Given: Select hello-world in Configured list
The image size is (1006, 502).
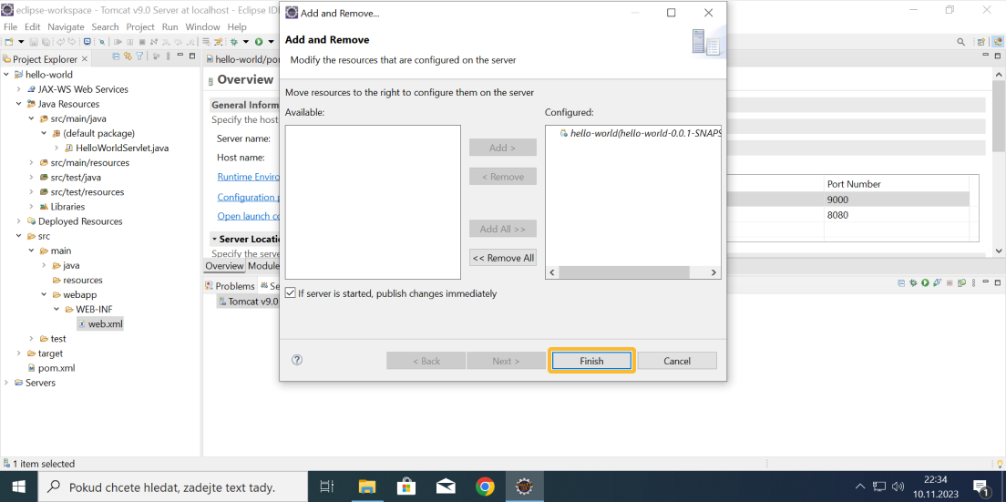Looking at the screenshot, I should click(x=640, y=133).
